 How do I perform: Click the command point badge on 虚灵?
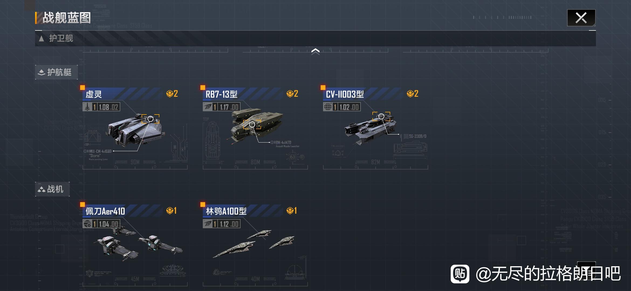coord(172,94)
